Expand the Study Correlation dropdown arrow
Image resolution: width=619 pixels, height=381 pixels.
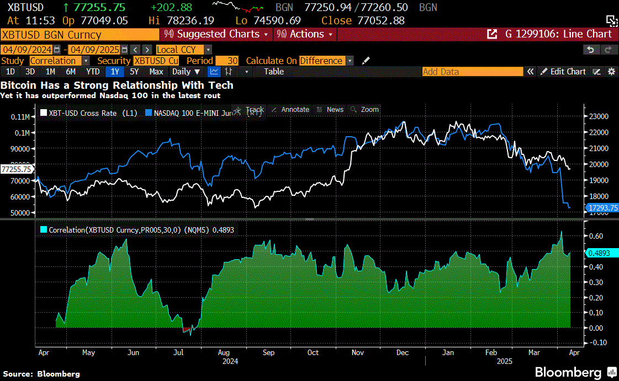point(86,61)
